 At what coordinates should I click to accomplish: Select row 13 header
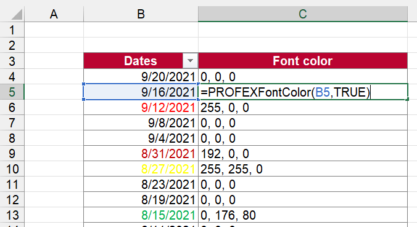click(12, 215)
